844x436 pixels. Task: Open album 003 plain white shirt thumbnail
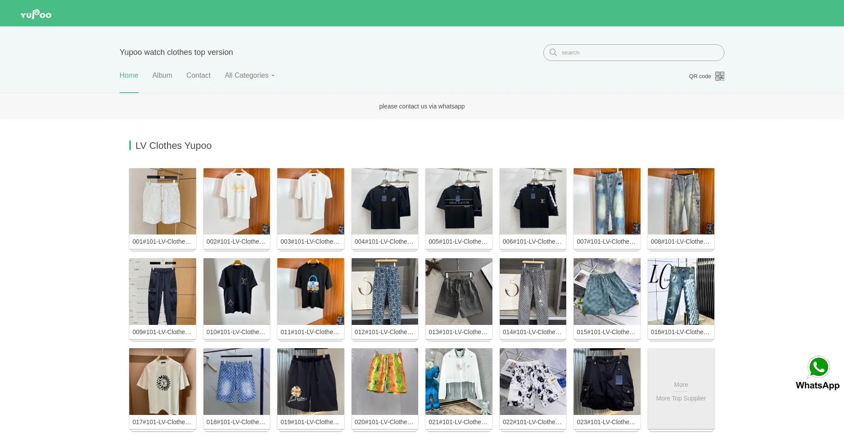[x=311, y=201]
